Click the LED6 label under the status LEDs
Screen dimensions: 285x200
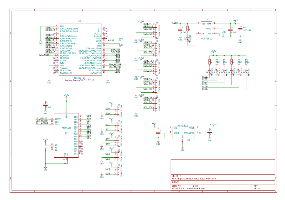(205, 89)
